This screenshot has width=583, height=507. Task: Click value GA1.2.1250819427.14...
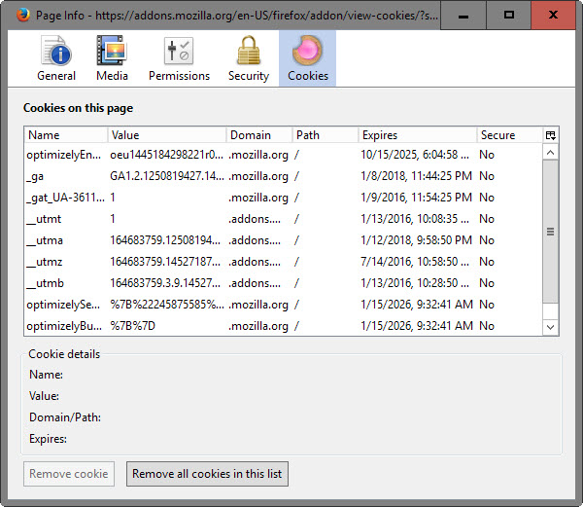(x=167, y=176)
